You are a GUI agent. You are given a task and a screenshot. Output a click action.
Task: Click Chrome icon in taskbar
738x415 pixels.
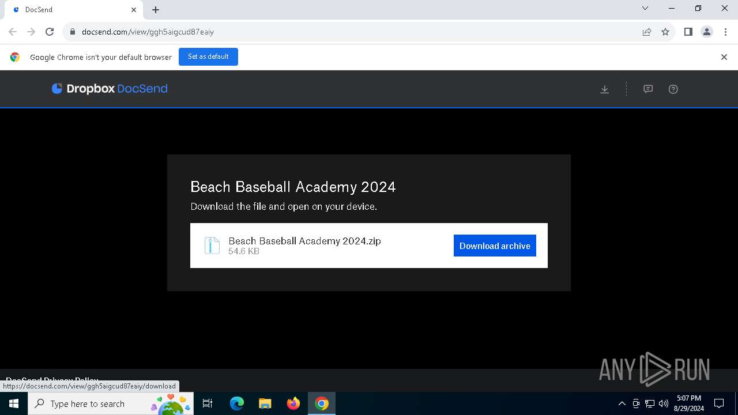tap(322, 403)
